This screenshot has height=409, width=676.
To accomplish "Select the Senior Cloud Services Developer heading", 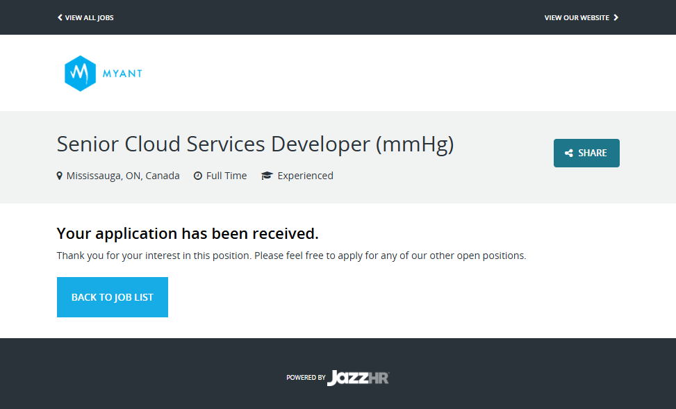I will [255, 144].
